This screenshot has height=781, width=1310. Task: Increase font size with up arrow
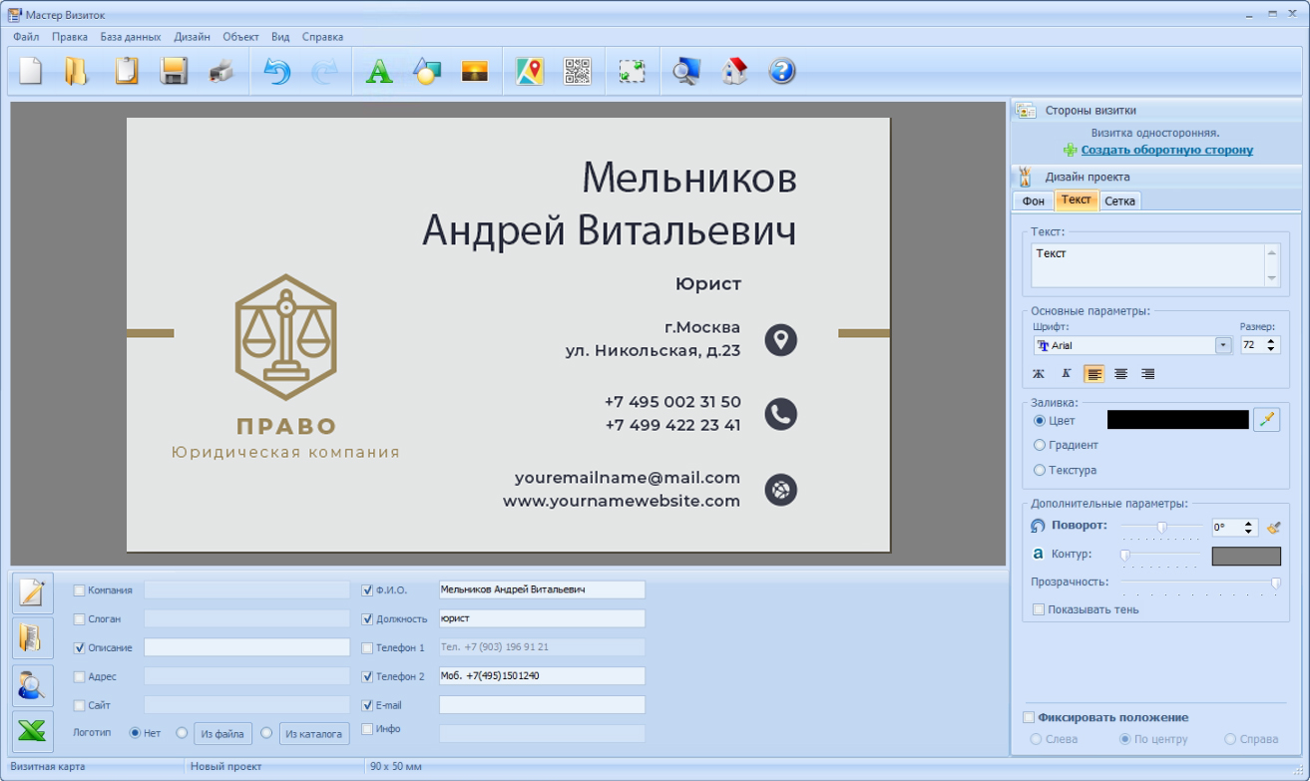[x=1271, y=341]
